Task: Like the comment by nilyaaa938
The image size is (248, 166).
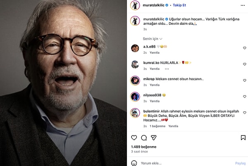Action: click(x=244, y=96)
